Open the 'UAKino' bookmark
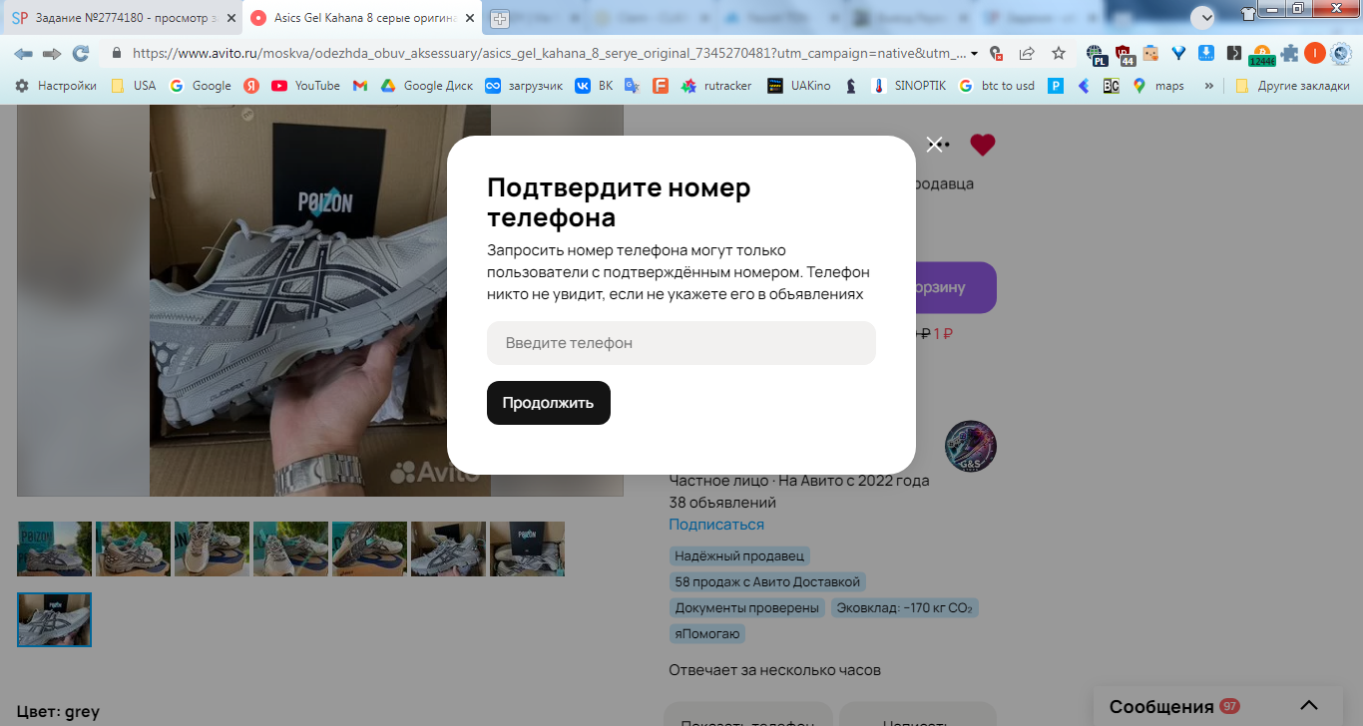Viewport: 1363px width, 726px height. click(x=799, y=86)
